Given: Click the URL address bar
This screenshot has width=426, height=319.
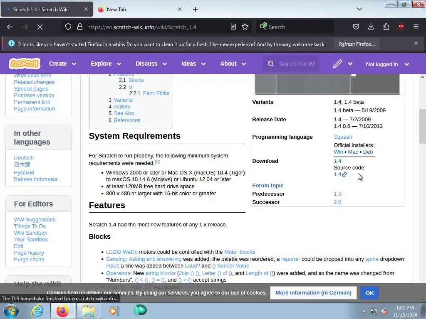Looking at the screenshot, I should (x=158, y=27).
